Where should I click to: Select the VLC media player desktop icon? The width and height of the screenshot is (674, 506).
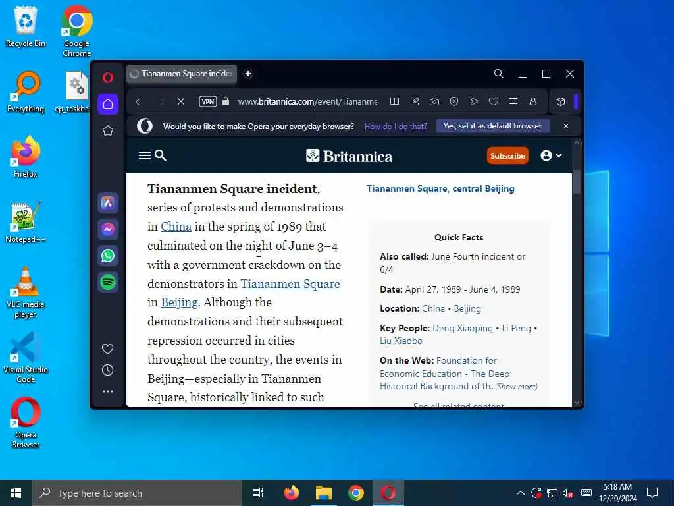pyautogui.click(x=26, y=293)
